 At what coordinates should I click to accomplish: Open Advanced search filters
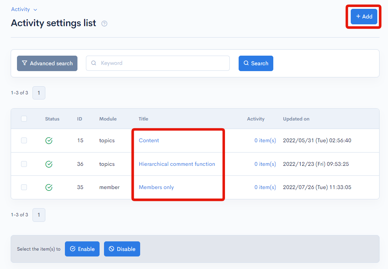[x=47, y=63]
